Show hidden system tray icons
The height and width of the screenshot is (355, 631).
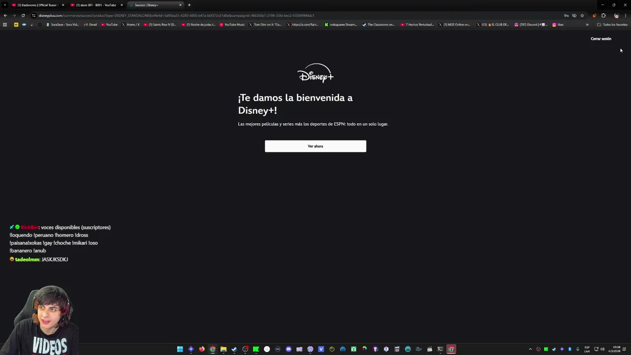click(530, 349)
